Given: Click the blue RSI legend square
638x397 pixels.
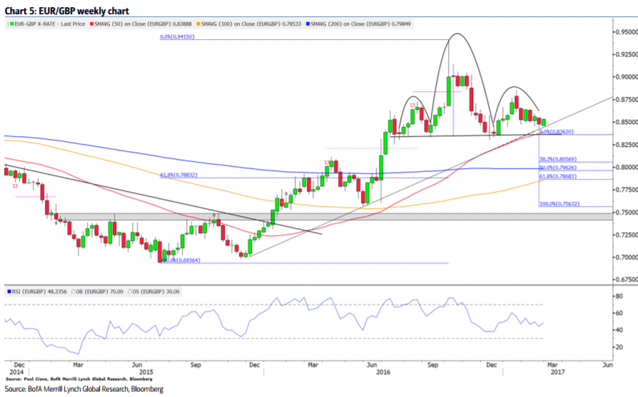Looking at the screenshot, I should pos(9,292).
